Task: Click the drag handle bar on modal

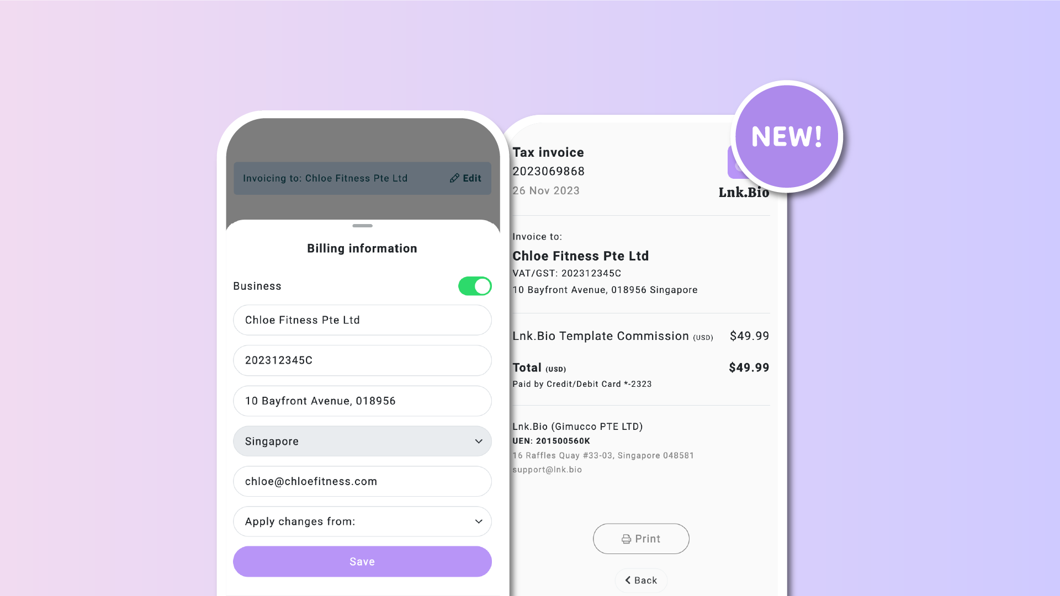Action: pos(362,223)
